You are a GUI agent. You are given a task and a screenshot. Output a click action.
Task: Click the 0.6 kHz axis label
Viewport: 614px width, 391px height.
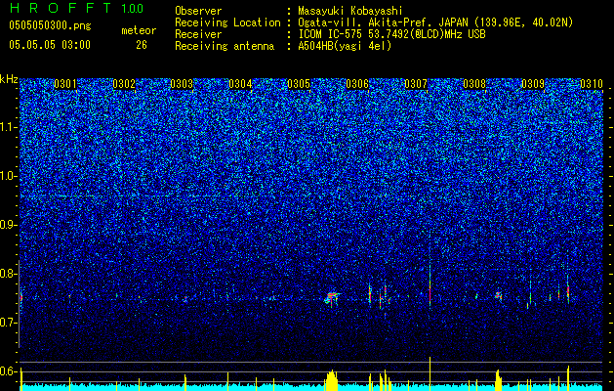click(9, 371)
